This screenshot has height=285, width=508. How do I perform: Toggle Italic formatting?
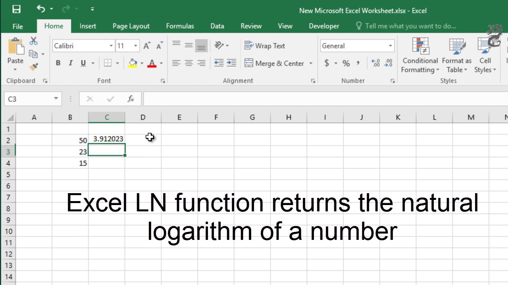coord(71,63)
